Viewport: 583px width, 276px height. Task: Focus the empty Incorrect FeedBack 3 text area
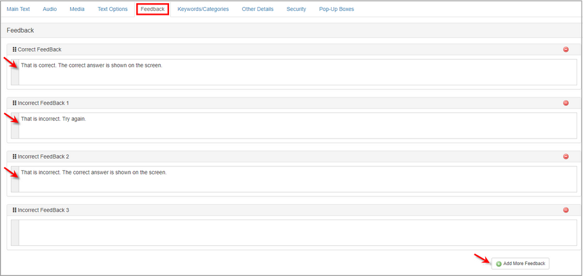point(296,232)
